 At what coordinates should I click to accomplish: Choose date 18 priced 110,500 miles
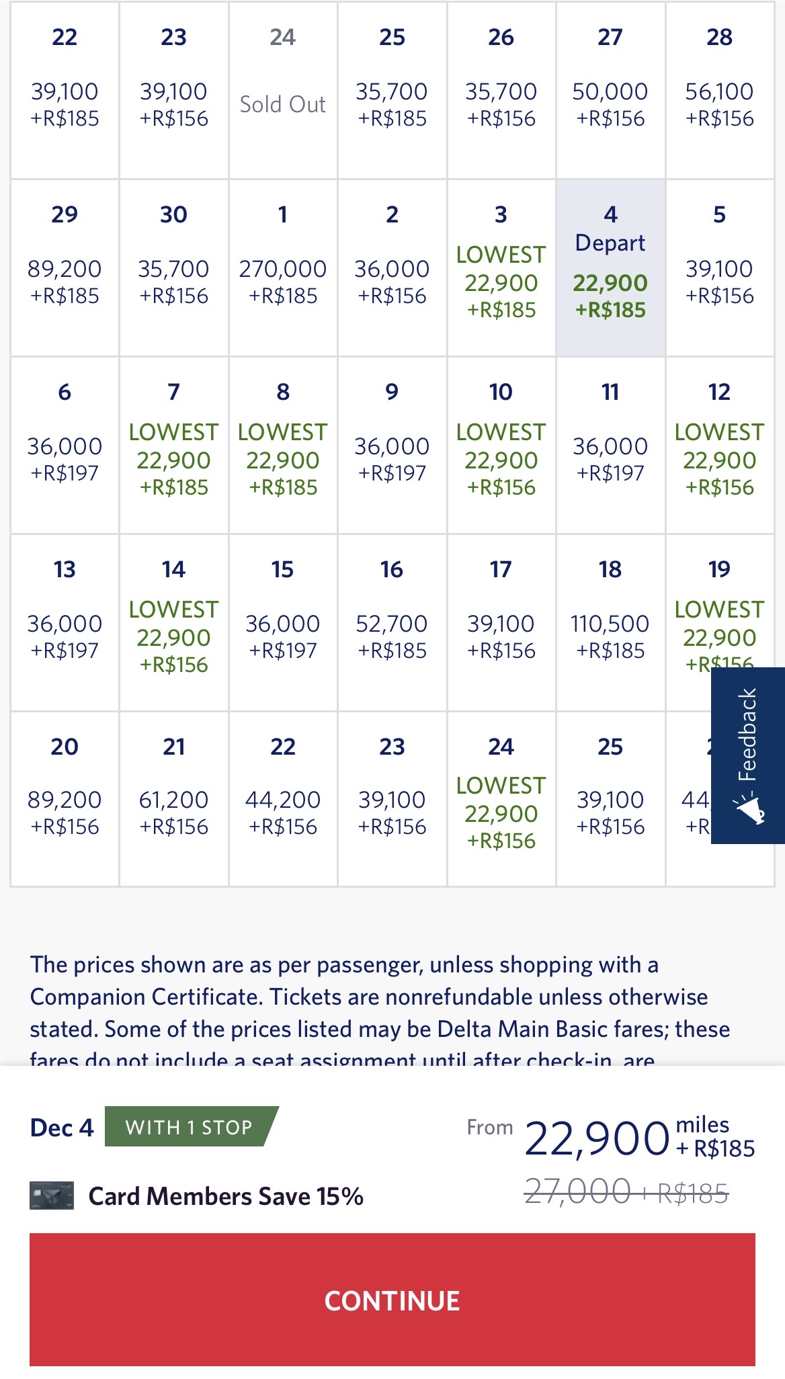coord(610,622)
